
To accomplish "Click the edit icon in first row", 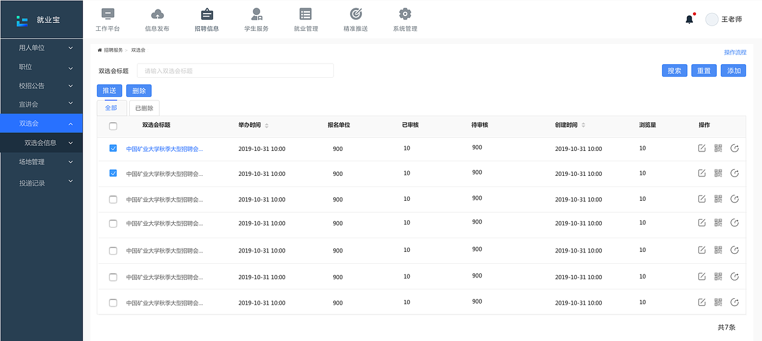I will coord(702,148).
